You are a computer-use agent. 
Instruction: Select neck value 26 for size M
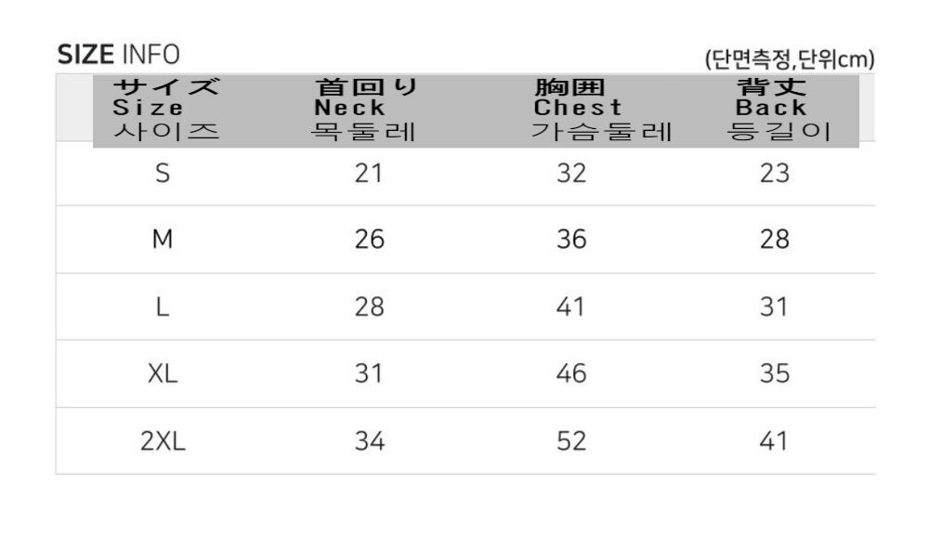tap(370, 240)
